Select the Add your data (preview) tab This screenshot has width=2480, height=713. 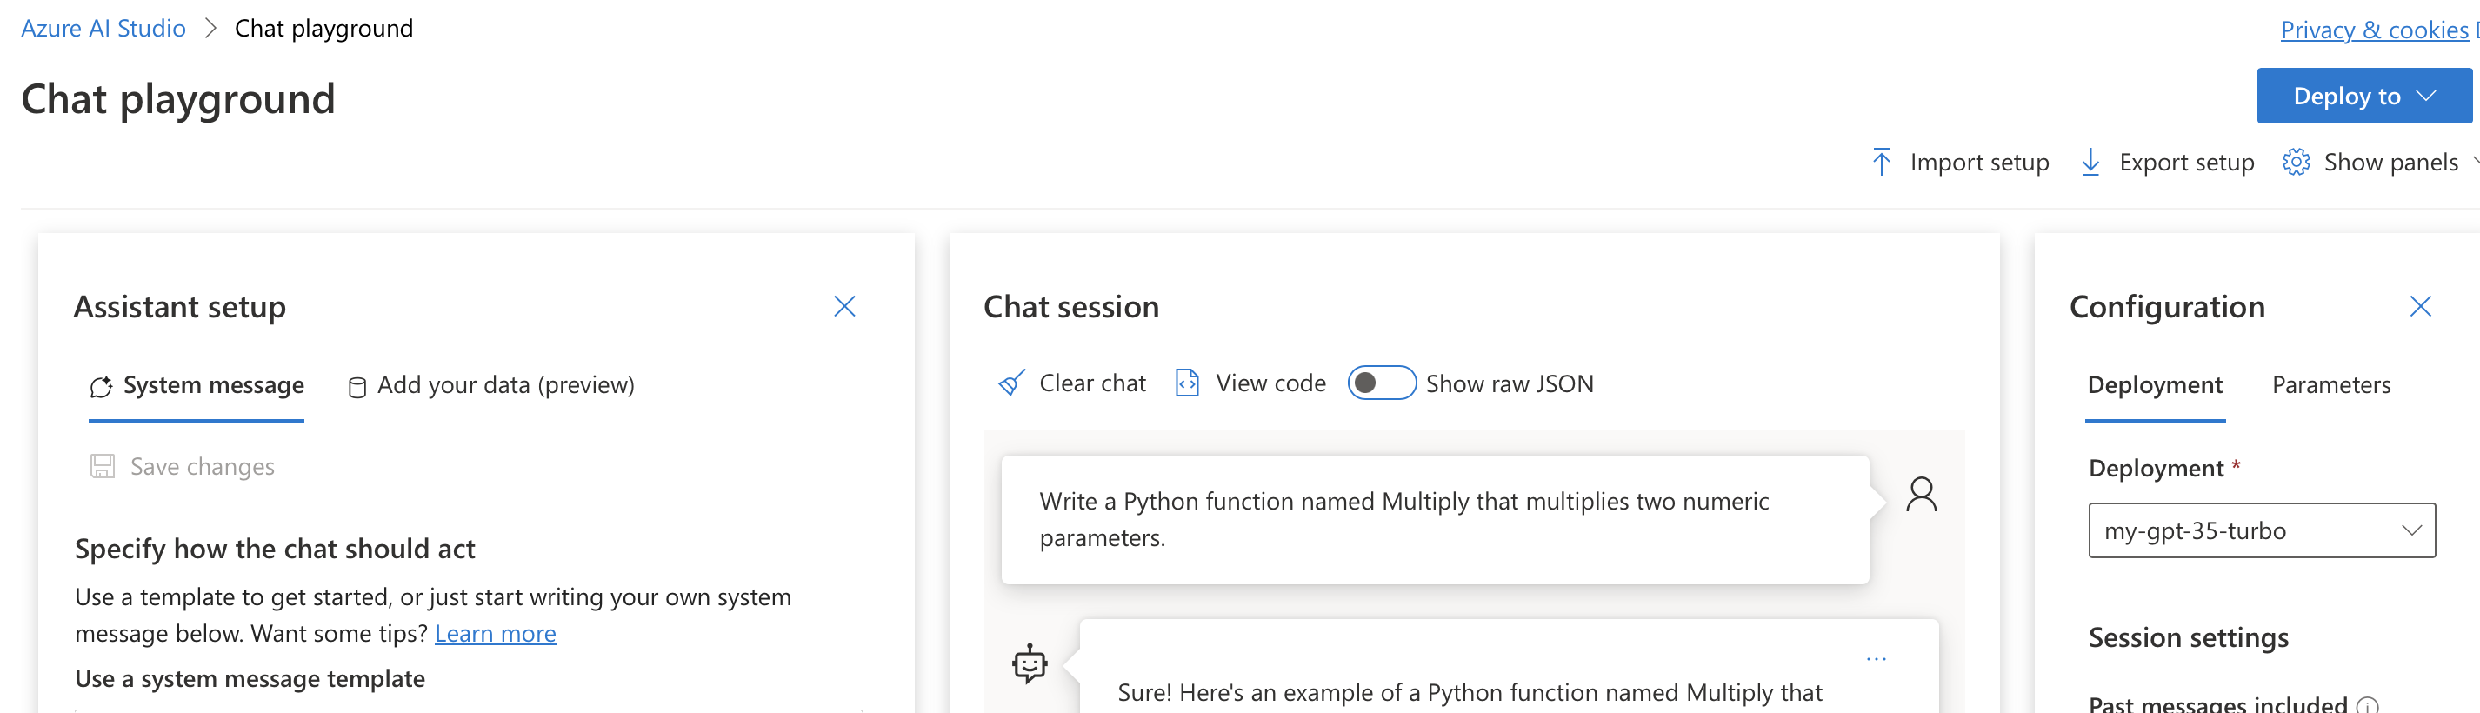pos(491,385)
